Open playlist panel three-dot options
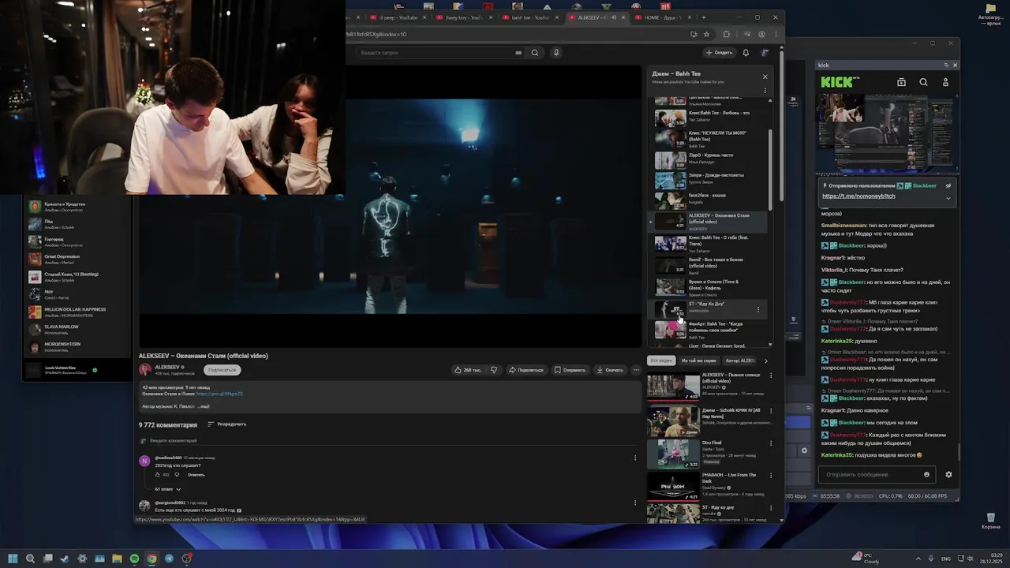Image resolution: width=1010 pixels, height=568 pixels. [x=765, y=90]
